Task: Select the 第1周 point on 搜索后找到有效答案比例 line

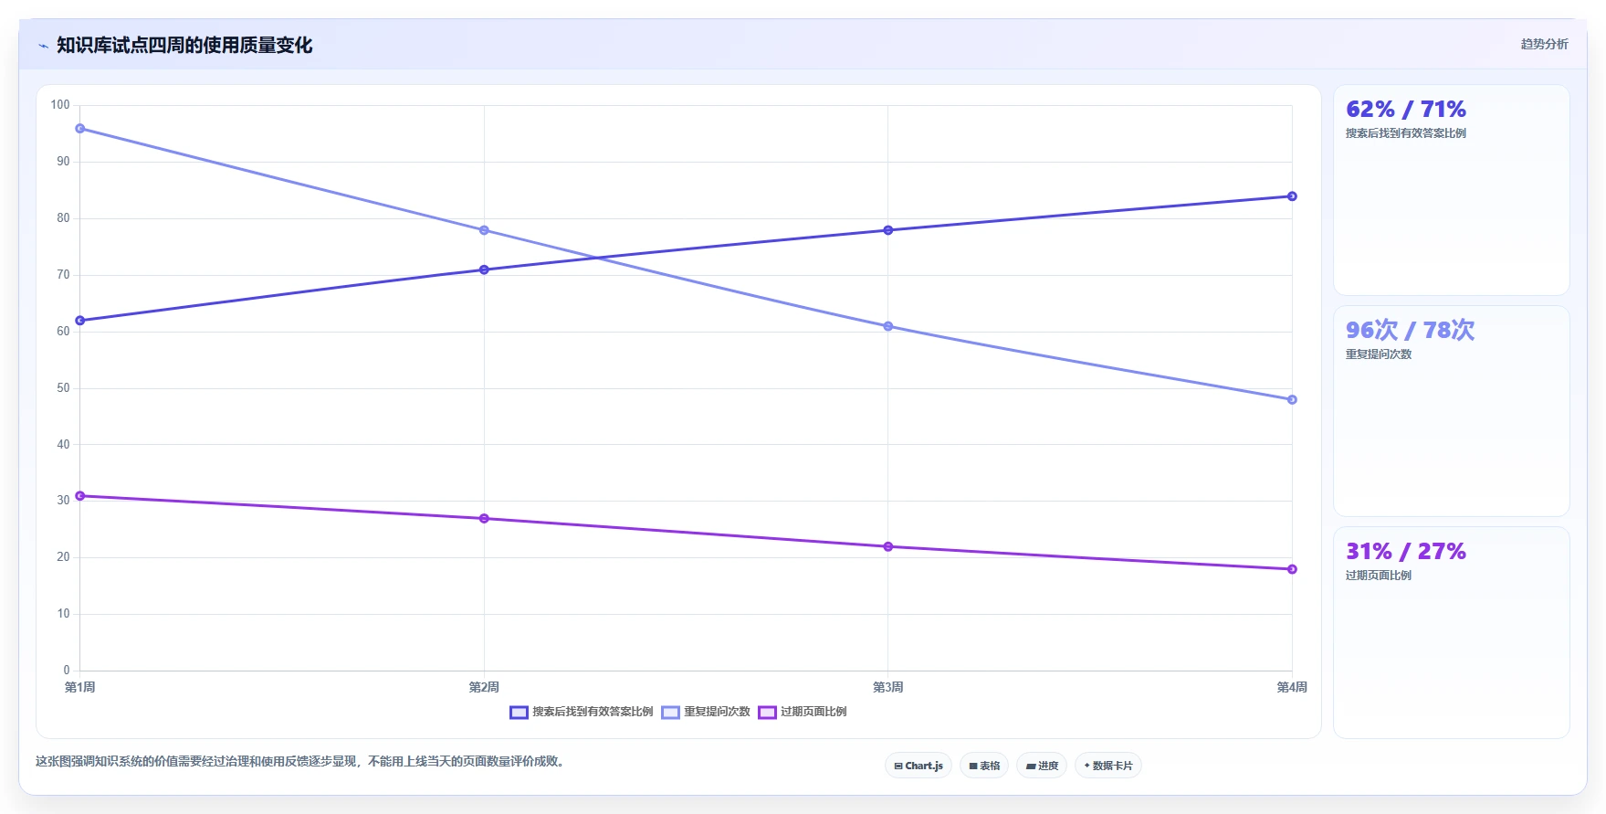Action: pyautogui.click(x=80, y=321)
